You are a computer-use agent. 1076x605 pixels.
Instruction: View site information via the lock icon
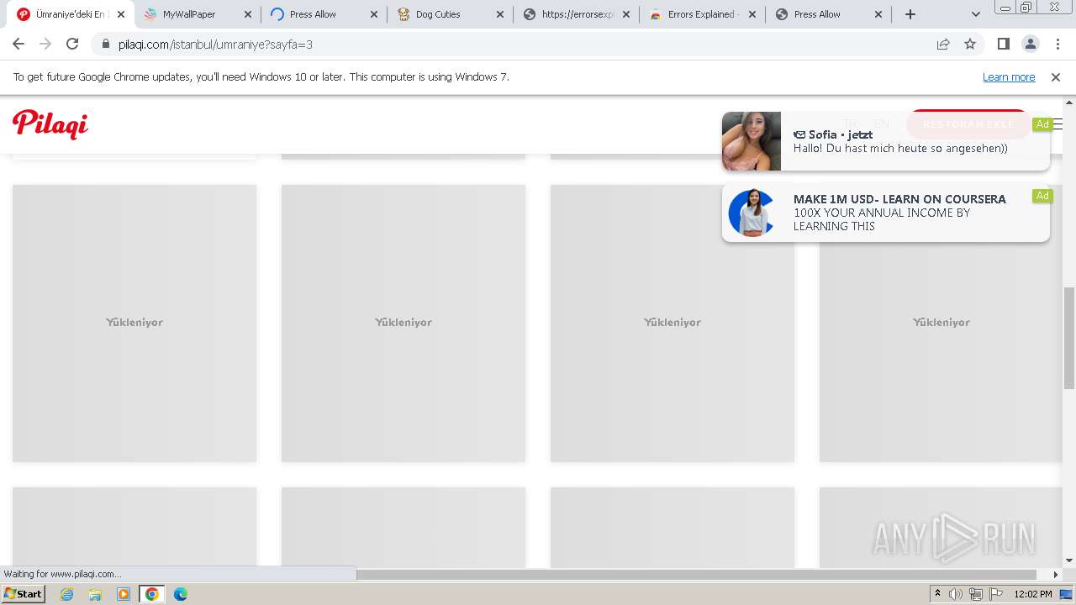pyautogui.click(x=106, y=44)
